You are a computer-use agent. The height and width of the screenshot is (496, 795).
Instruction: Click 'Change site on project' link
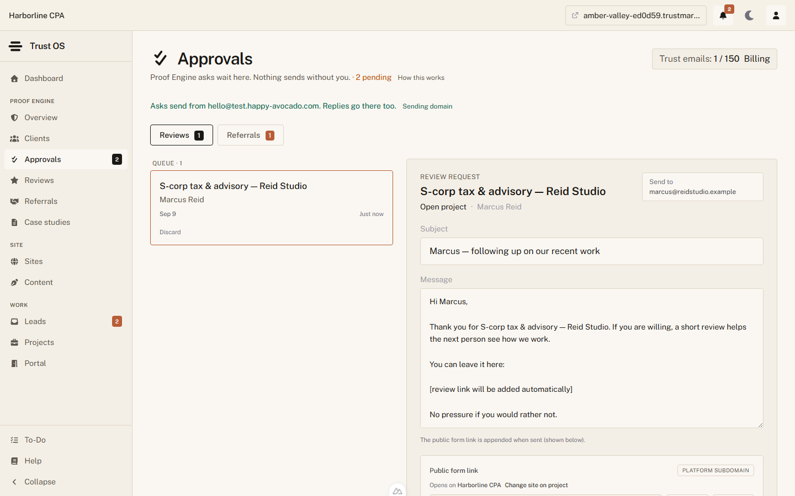pos(536,486)
